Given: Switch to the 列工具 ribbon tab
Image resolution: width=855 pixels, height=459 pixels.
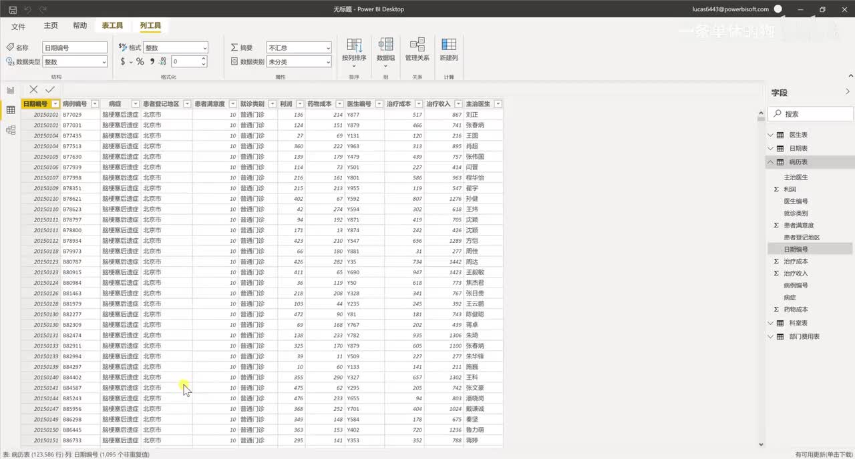Looking at the screenshot, I should [x=150, y=25].
